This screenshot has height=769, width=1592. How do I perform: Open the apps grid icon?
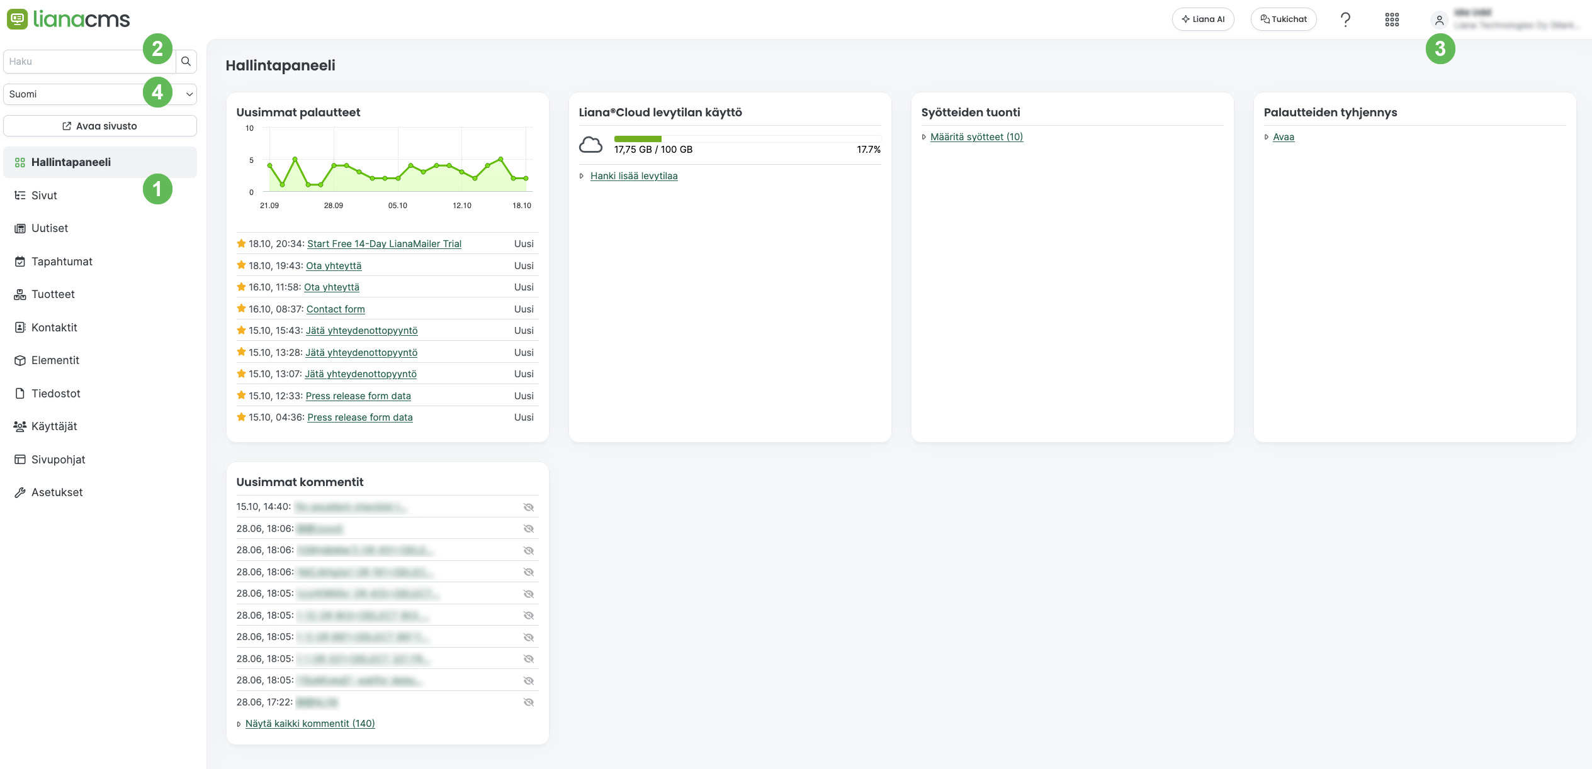pos(1392,19)
